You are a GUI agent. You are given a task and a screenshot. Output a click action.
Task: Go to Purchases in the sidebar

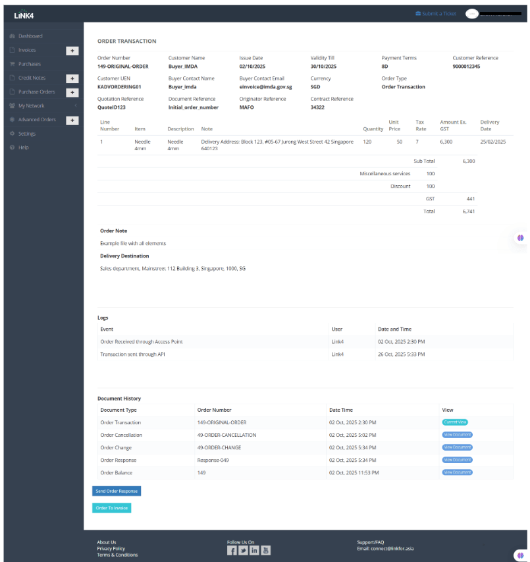(x=30, y=64)
